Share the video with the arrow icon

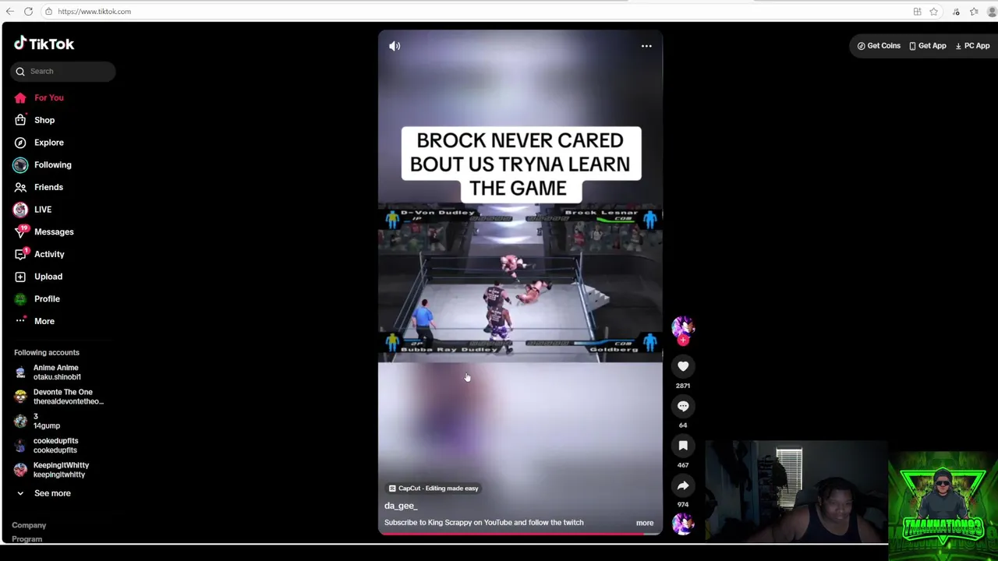683,485
